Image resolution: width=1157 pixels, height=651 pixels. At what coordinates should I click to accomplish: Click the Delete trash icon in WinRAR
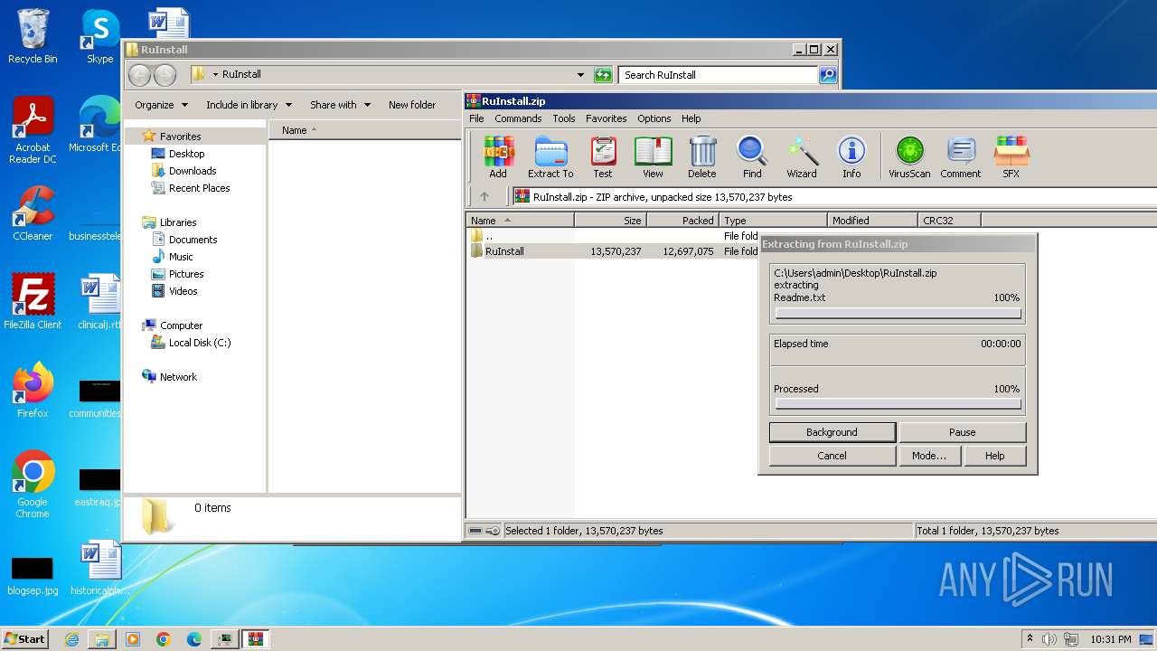coord(702,157)
